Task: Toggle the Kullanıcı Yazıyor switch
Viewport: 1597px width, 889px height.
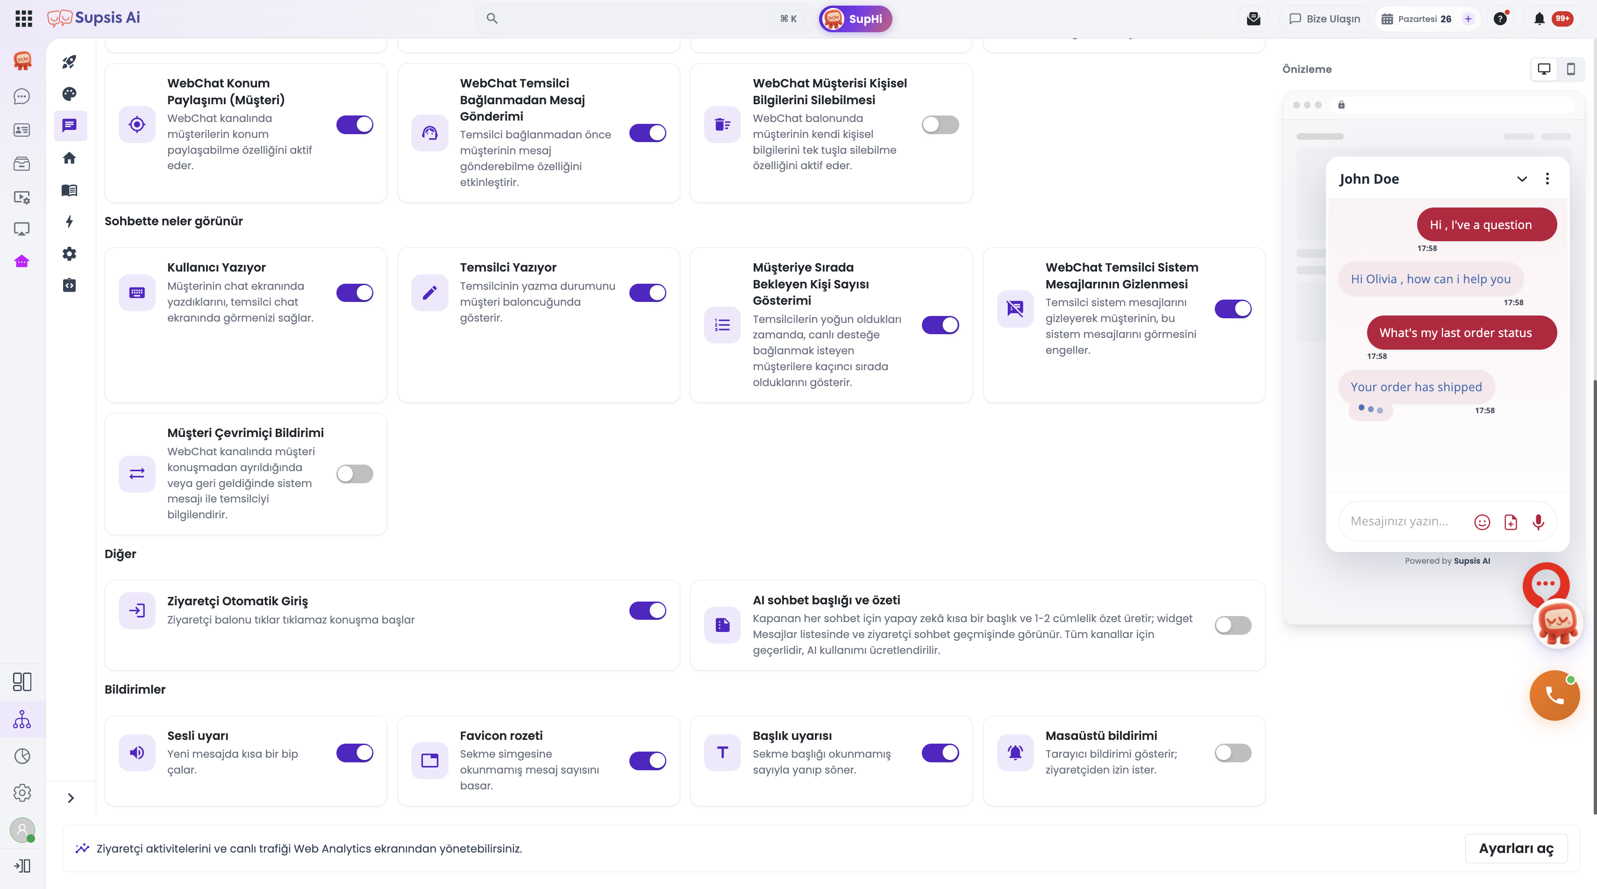Action: tap(355, 293)
